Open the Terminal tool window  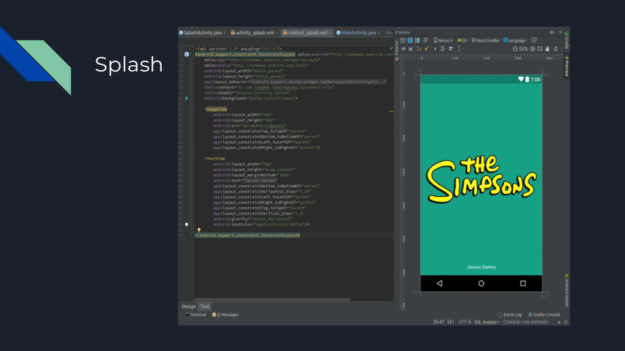[196, 315]
